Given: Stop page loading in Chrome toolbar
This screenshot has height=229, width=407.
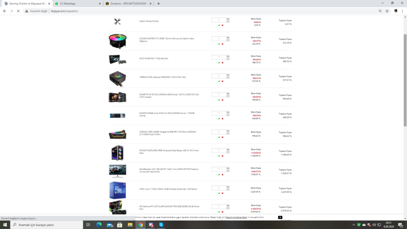Looking at the screenshot, I should [18, 11].
